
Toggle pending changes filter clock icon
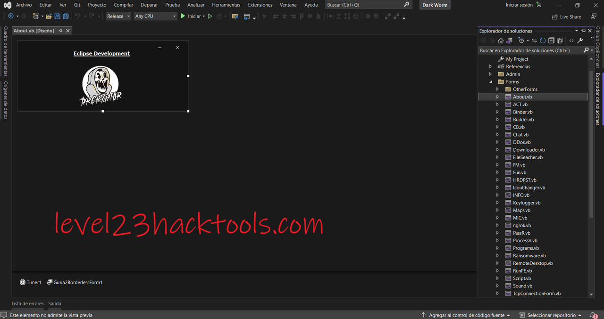click(x=520, y=41)
